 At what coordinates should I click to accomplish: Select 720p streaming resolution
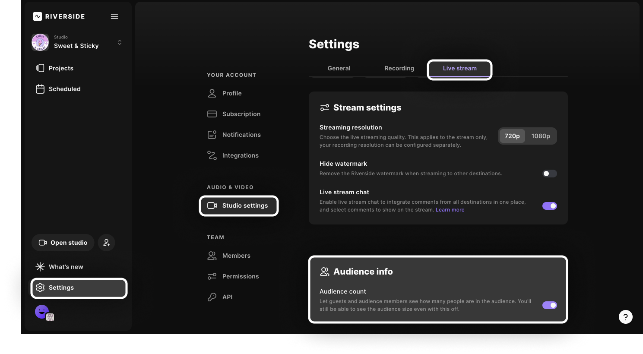(512, 136)
